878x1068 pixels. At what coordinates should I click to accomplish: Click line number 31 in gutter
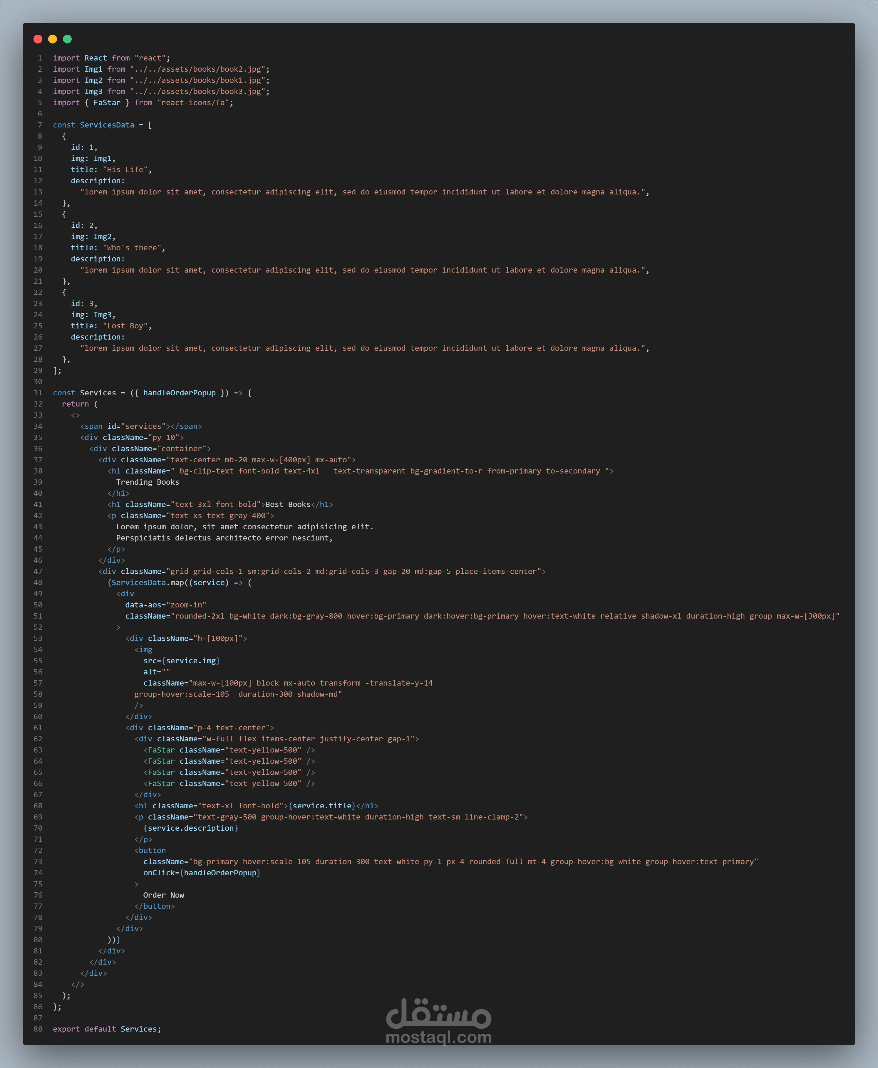pyautogui.click(x=38, y=393)
